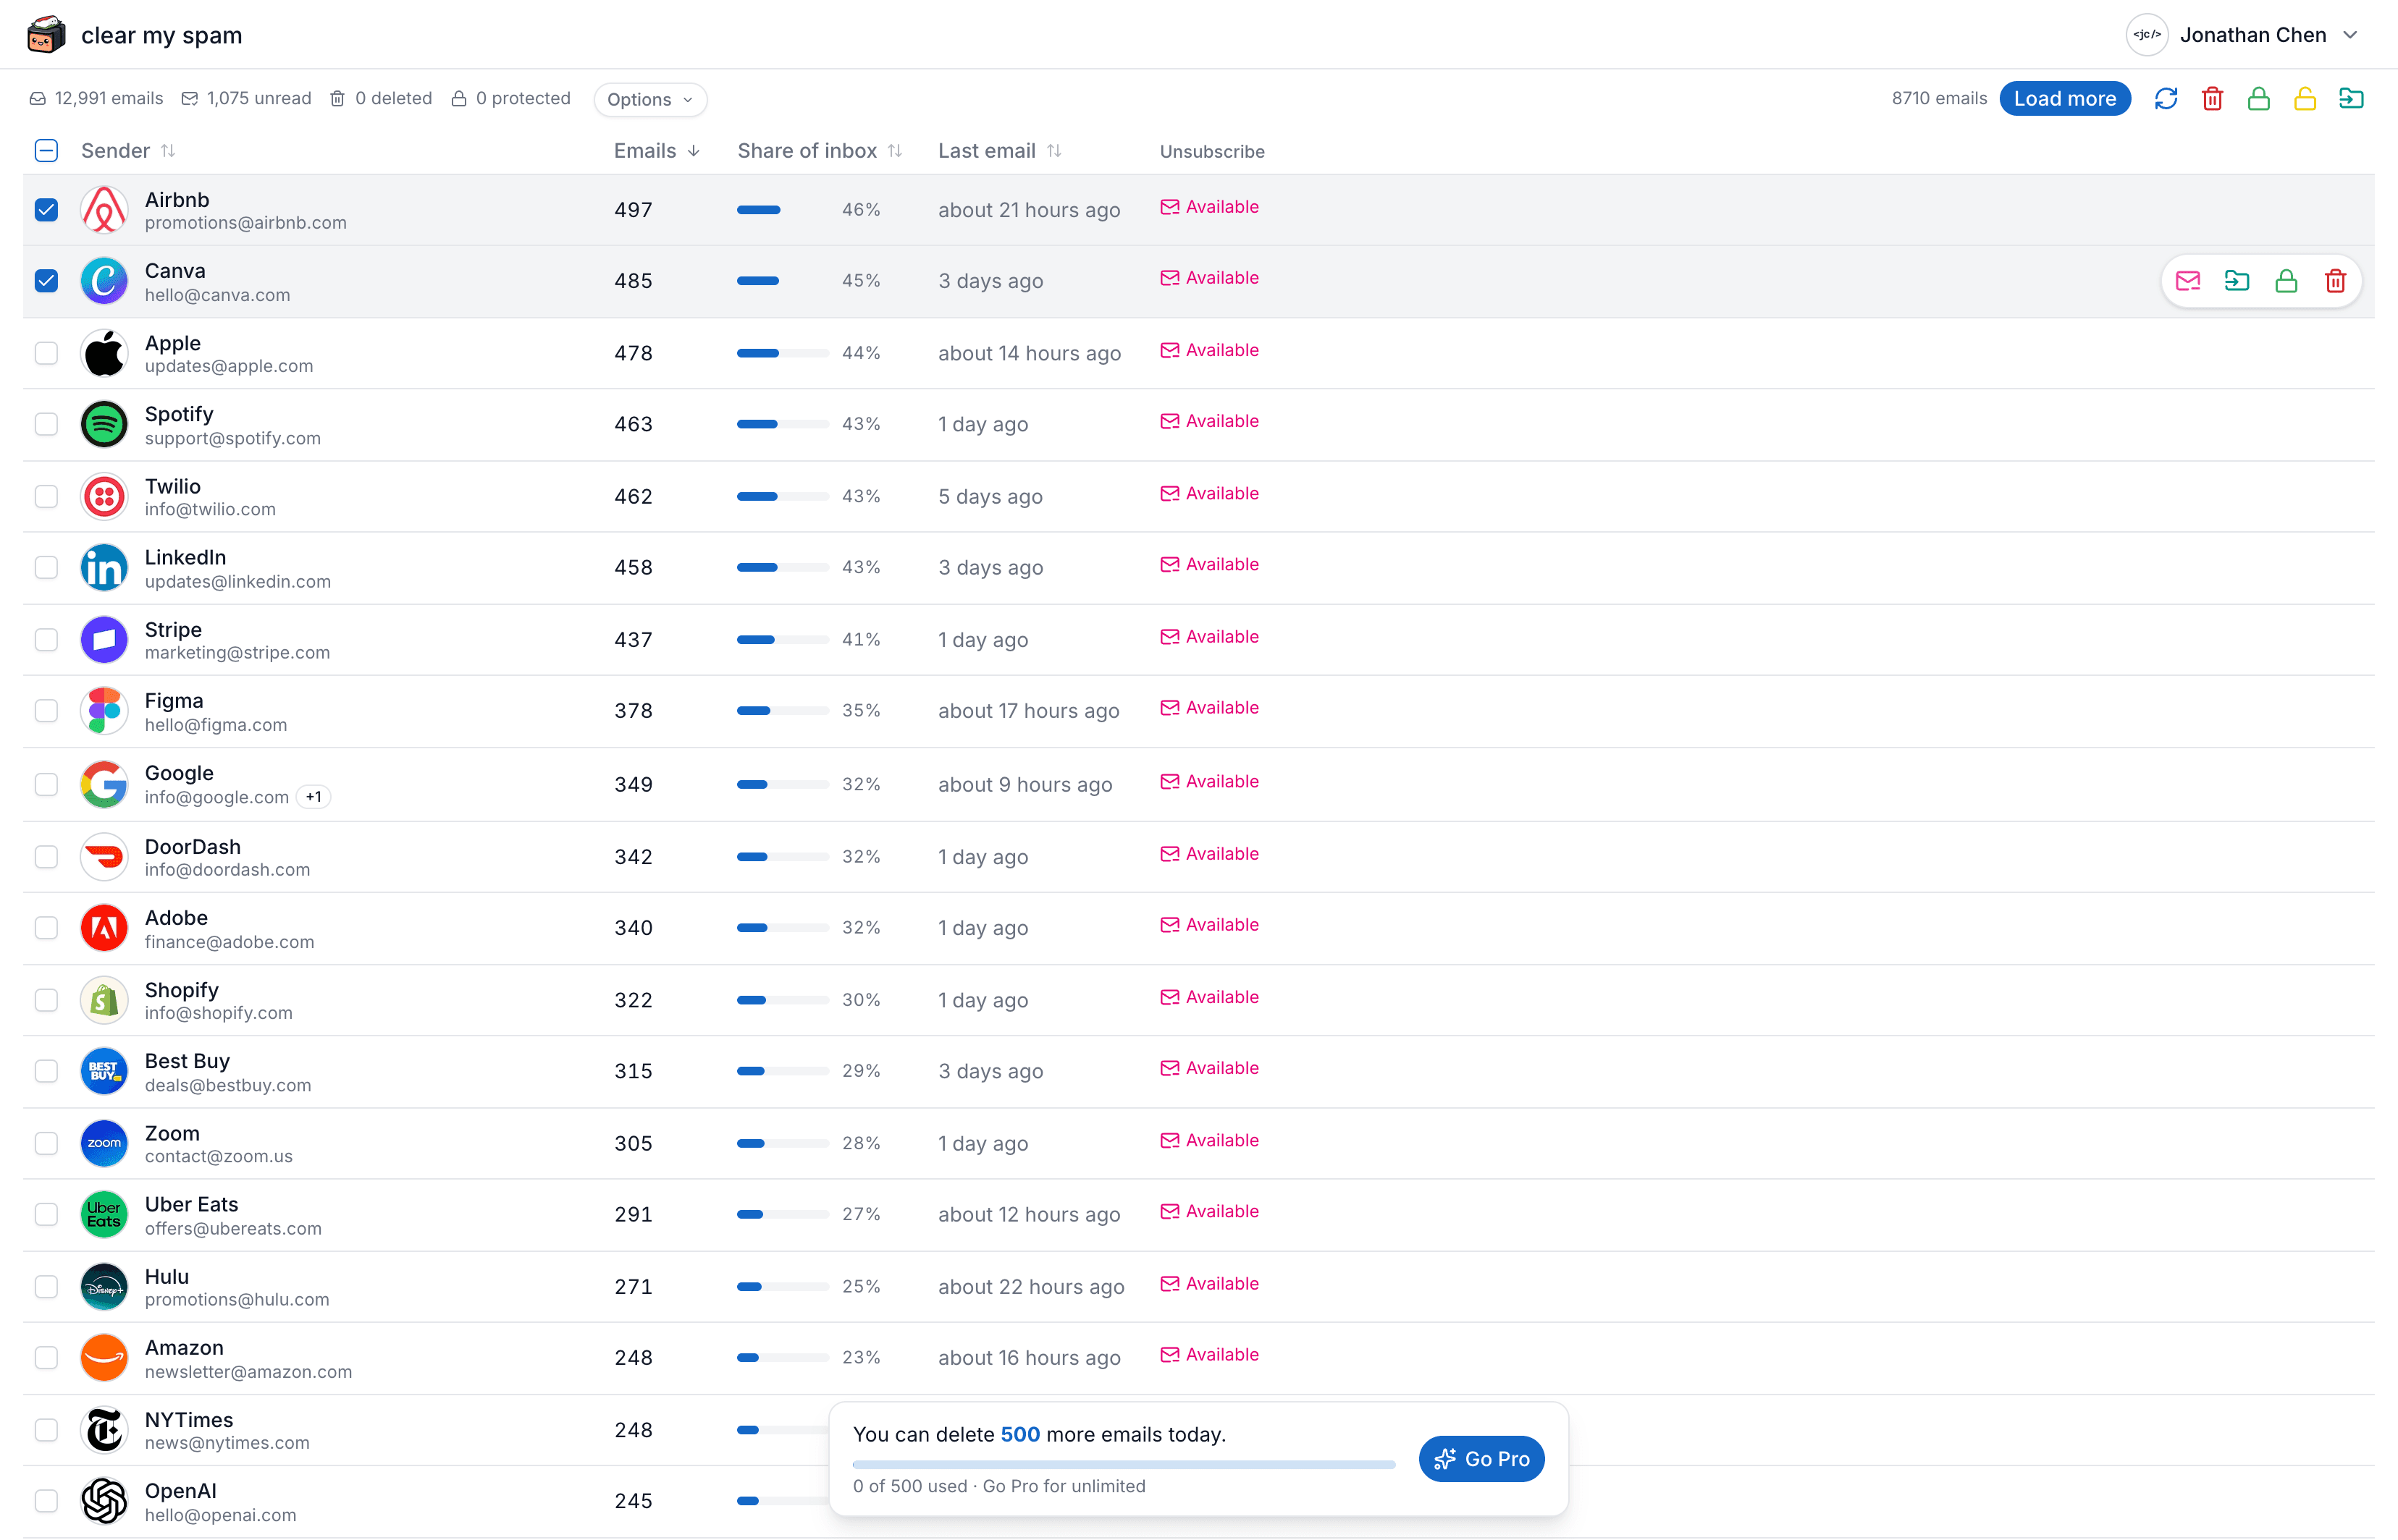Click the Best Buy sender name
The image size is (2398, 1540).
187,1061
